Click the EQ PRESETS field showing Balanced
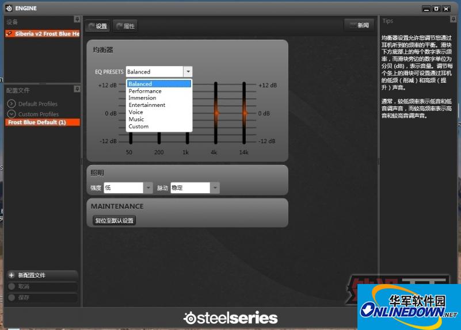The width and height of the screenshot is (461, 330). (155, 72)
